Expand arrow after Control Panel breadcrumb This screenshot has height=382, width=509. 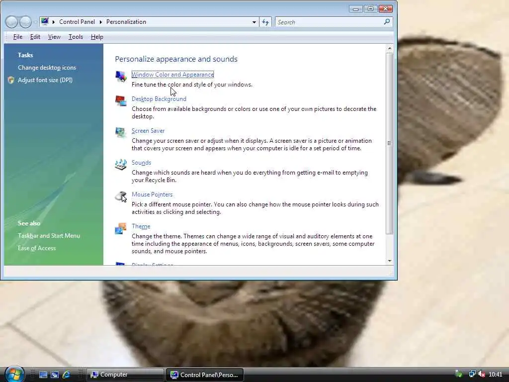pyautogui.click(x=100, y=22)
